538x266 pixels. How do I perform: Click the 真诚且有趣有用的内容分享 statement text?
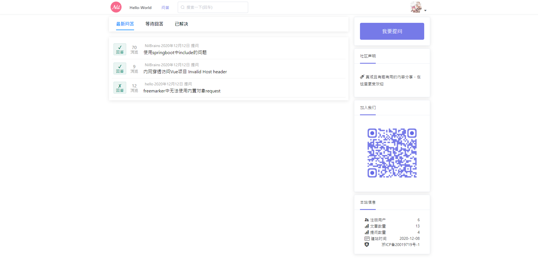tap(390, 80)
